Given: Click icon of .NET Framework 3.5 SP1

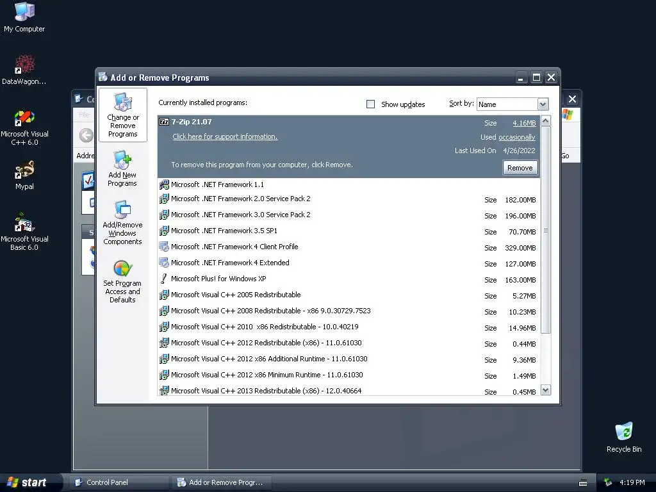Looking at the screenshot, I should pos(164,231).
